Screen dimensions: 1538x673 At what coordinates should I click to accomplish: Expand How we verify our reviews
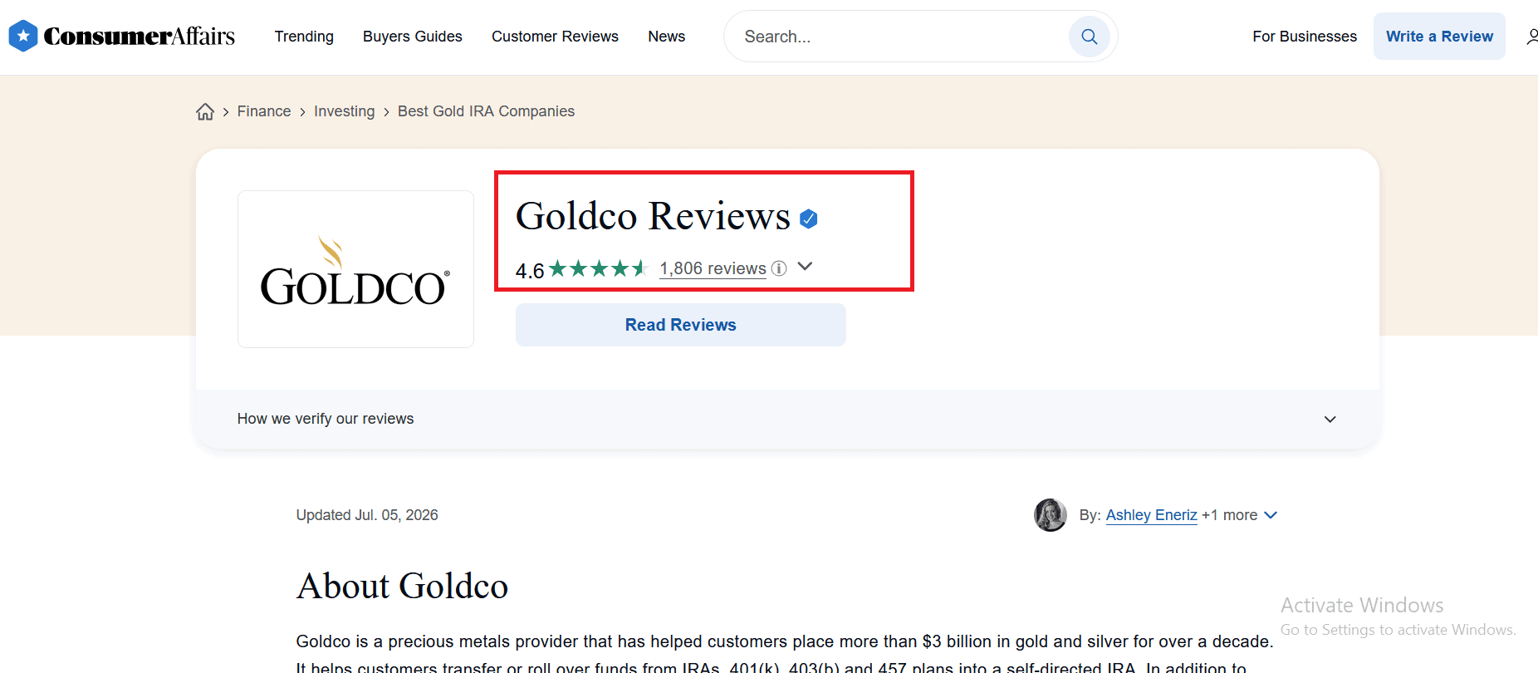[787, 419]
